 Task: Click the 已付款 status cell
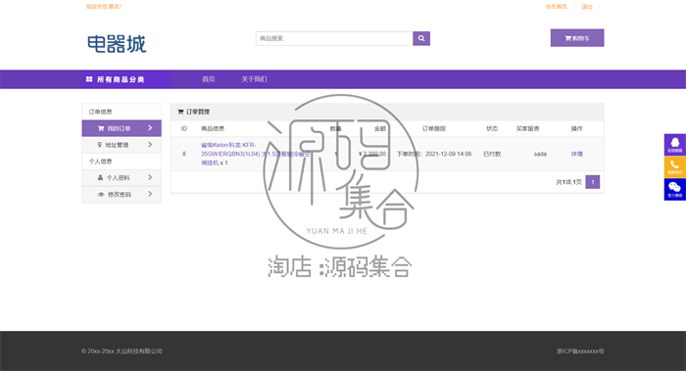coord(492,154)
